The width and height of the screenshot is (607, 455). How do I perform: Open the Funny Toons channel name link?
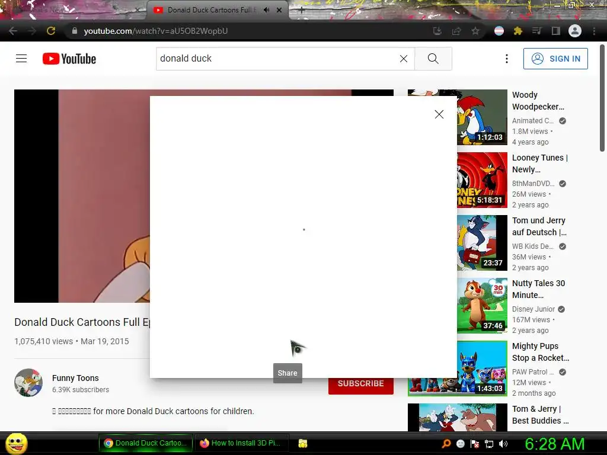click(x=75, y=378)
